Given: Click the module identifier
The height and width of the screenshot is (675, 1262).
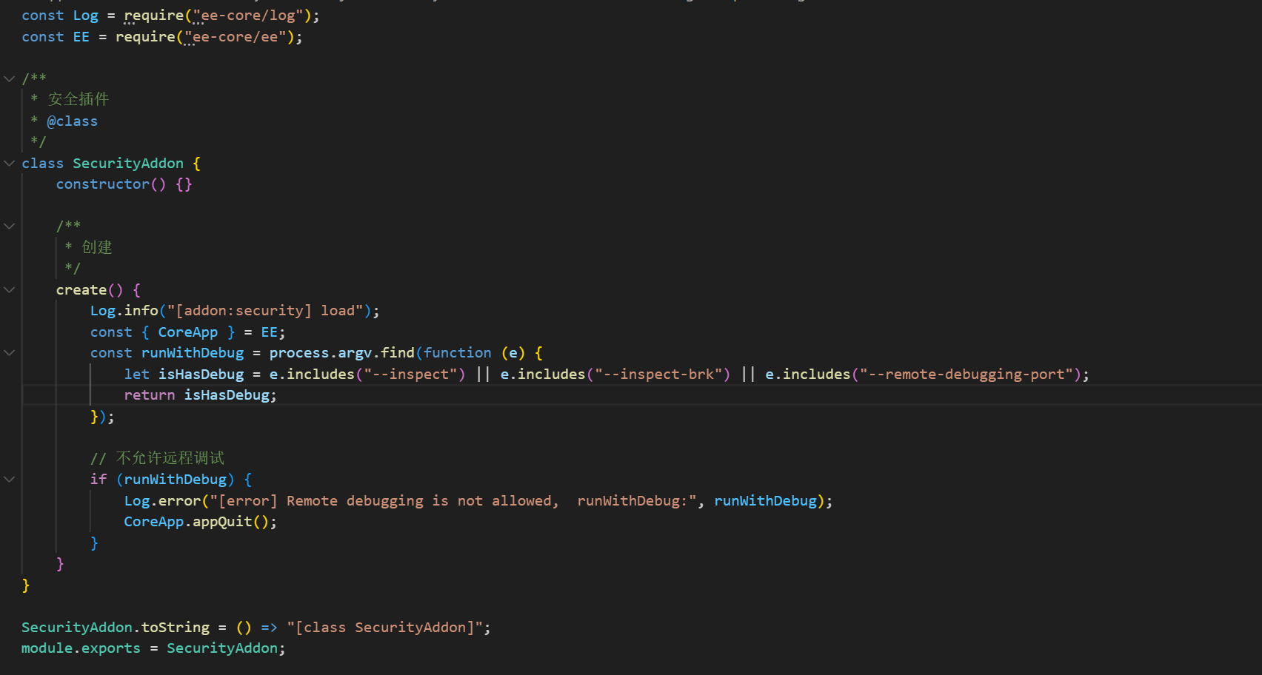Looking at the screenshot, I should tap(47, 648).
